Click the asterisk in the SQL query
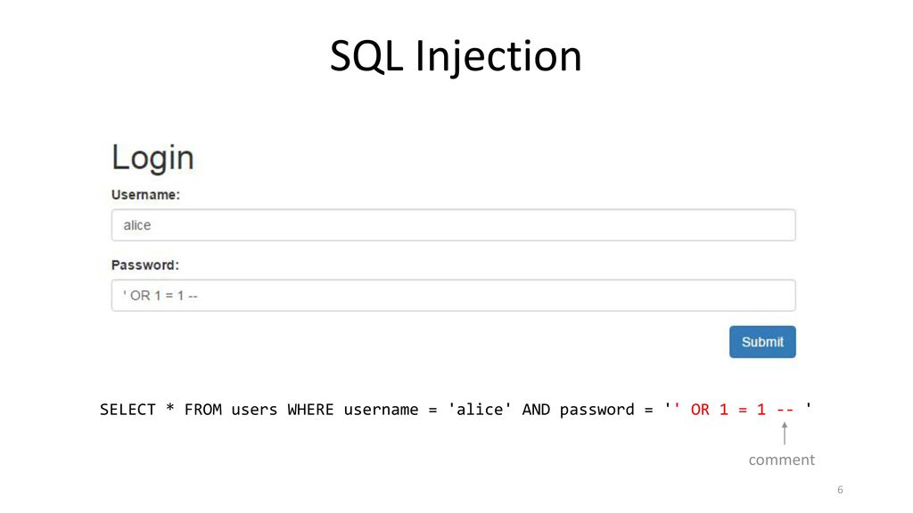This screenshot has width=913, height=513. tap(170, 408)
